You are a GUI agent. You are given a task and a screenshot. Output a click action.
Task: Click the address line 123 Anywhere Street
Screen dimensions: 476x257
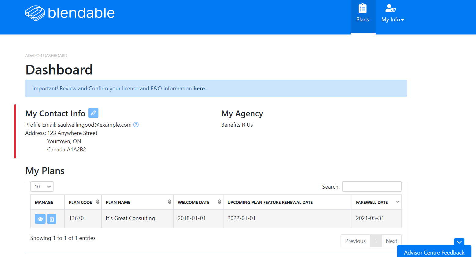point(72,133)
